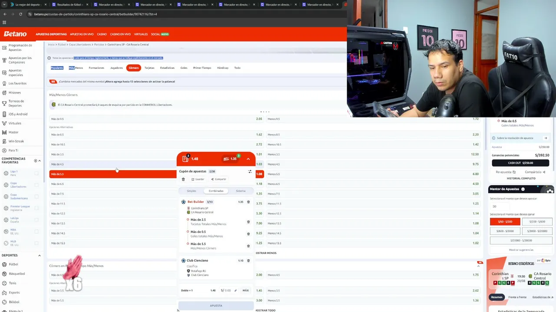Viewport: 556px width, 312px height.
Task: Open the Para Ti profile icon
Action: click(x=4, y=150)
